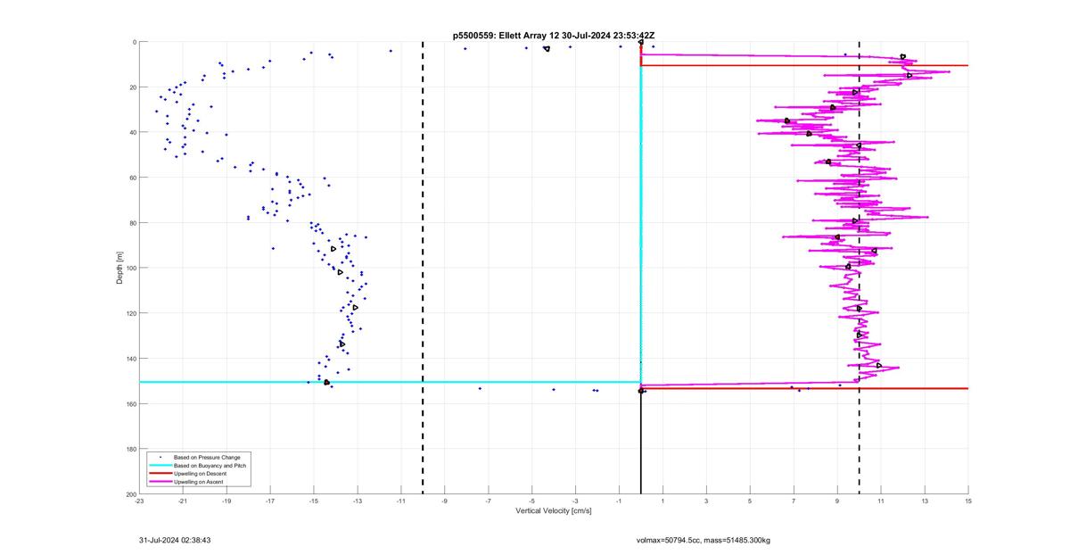Image resolution: width=1070 pixels, height=555 pixels.
Task: Click the magenta line sample in the legend
Action: [x=160, y=482]
